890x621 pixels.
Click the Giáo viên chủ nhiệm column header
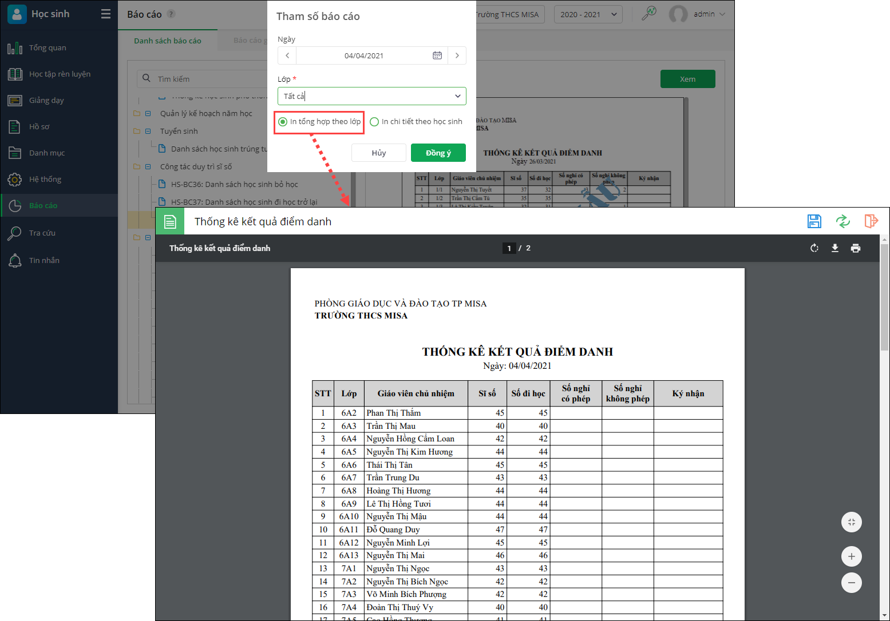click(416, 393)
